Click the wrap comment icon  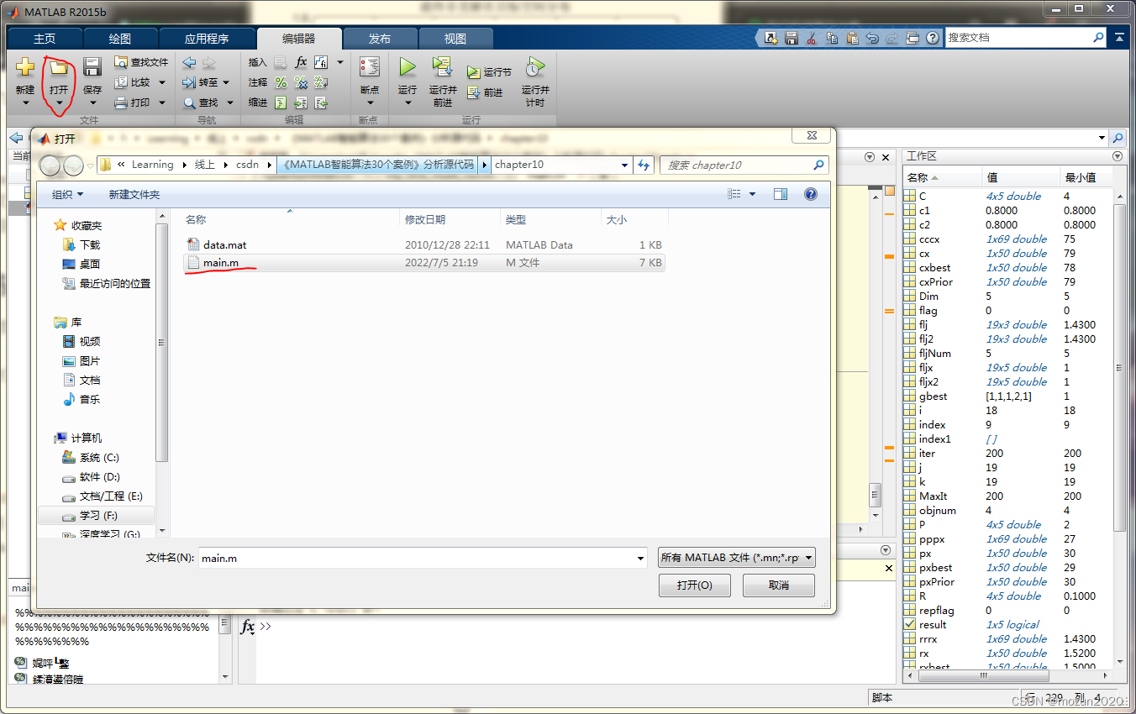321,82
